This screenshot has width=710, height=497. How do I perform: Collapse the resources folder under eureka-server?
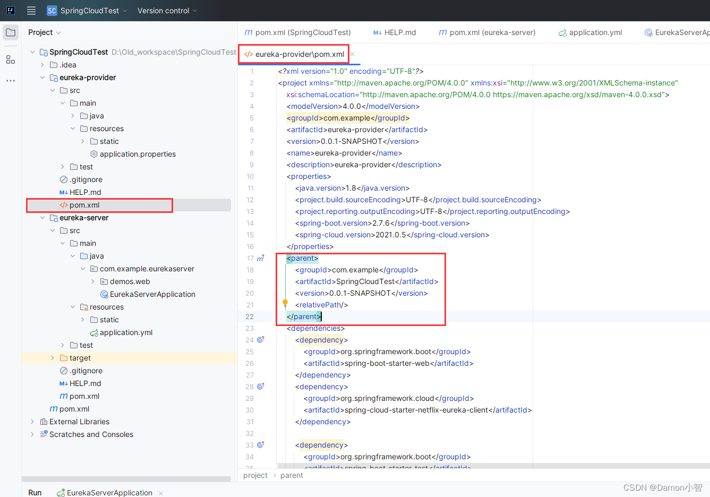[73, 307]
